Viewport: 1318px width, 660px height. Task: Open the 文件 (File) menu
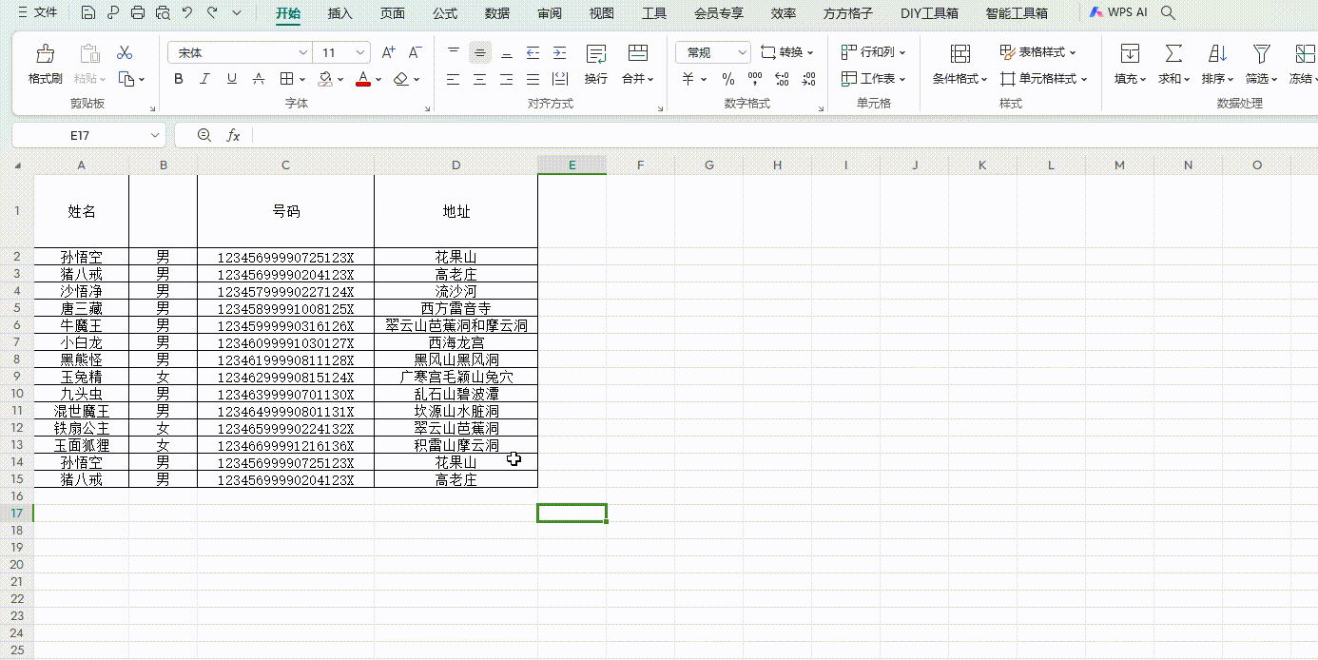(37, 13)
